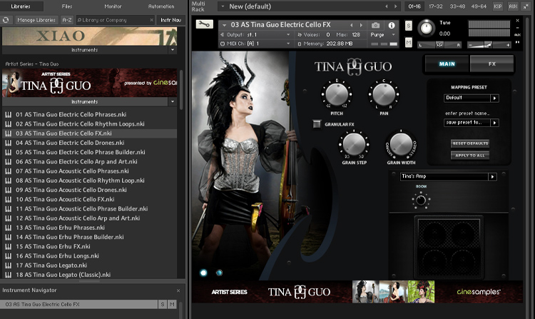Click the enter preset name field
The height and width of the screenshot is (319, 535).
coord(467,113)
